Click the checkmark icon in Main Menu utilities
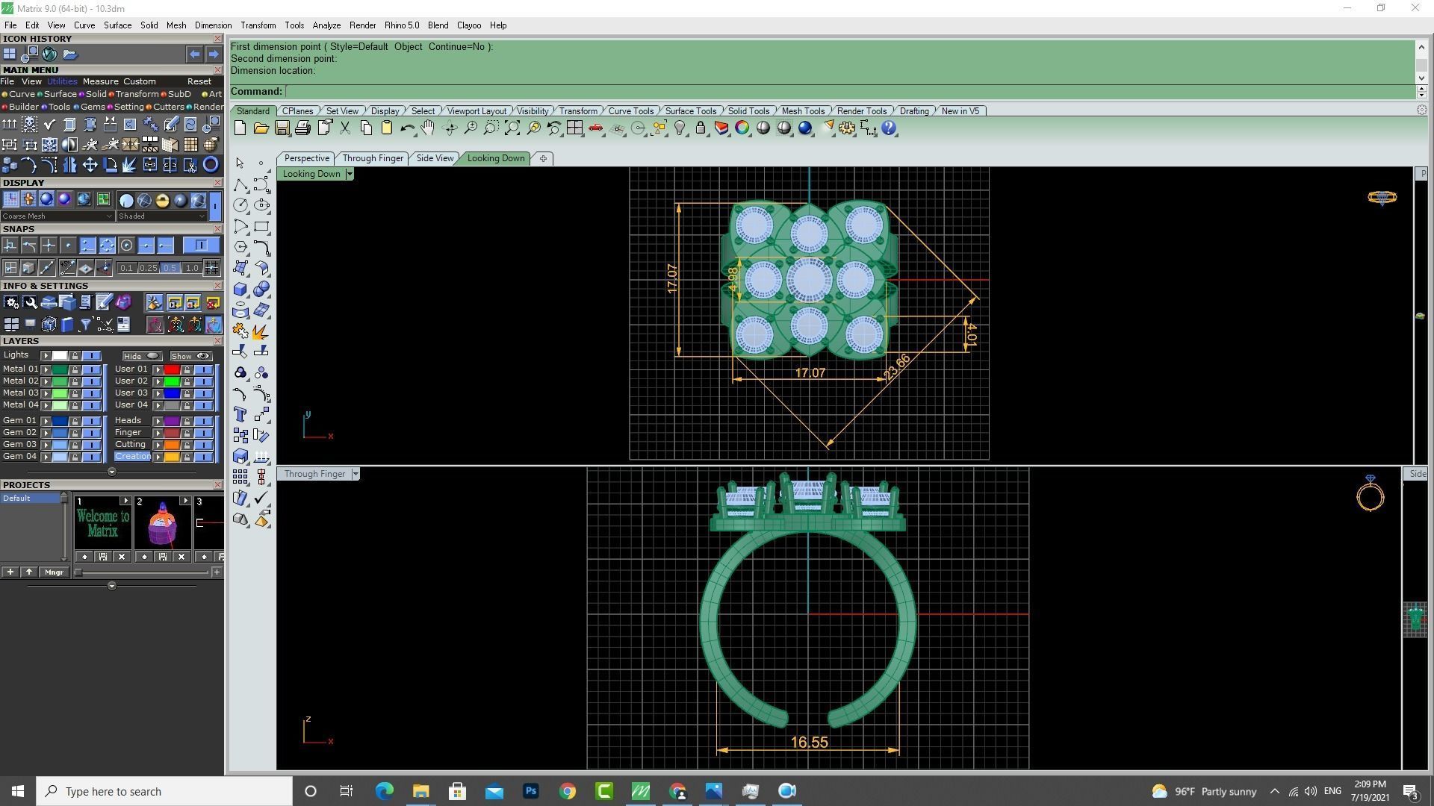Screen dimensions: 1434x806 click(x=49, y=124)
